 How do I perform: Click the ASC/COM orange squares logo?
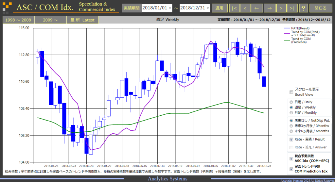[x=7, y=8]
